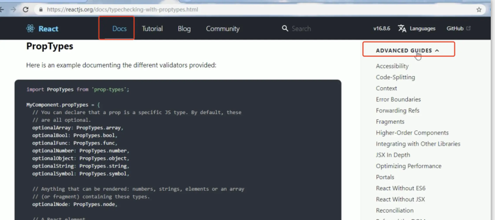Screen dimensions: 495x220
Task: Open the Forwarding Refs guide
Action: tap(398, 111)
